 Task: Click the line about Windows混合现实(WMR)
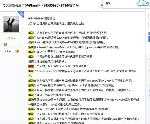(68, 38)
